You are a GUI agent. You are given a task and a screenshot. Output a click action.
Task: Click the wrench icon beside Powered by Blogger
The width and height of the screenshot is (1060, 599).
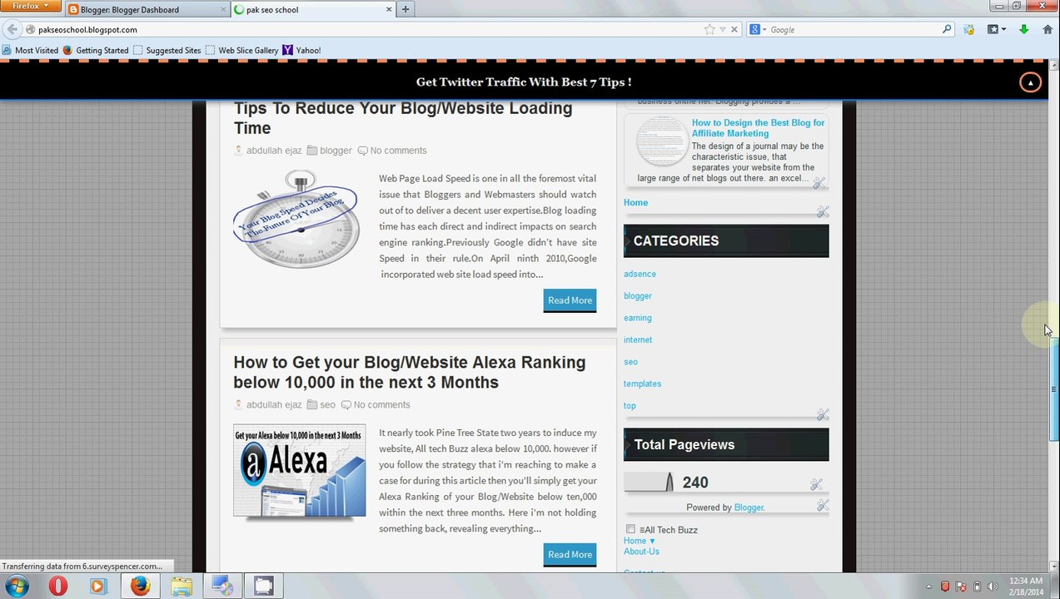pos(822,506)
